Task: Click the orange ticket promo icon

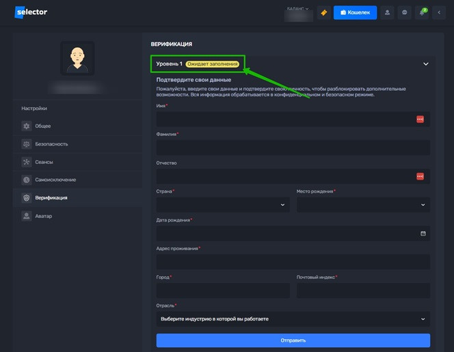Action: (x=323, y=12)
